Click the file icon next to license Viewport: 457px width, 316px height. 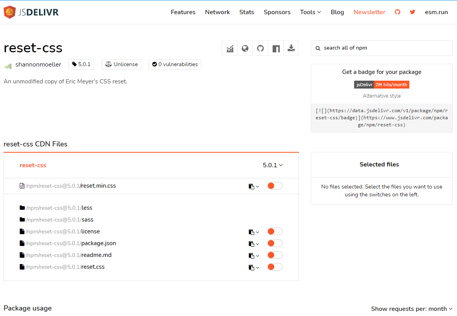pos(22,231)
